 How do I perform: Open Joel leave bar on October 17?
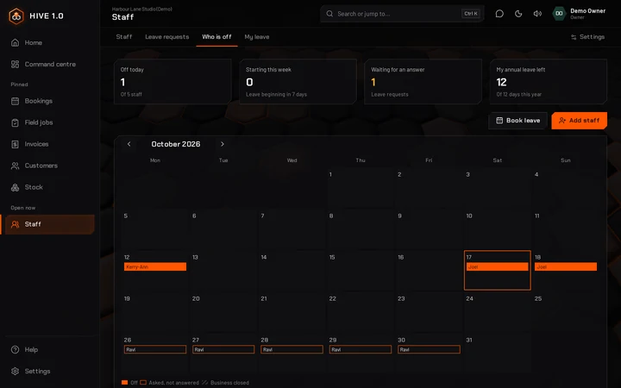click(498, 266)
